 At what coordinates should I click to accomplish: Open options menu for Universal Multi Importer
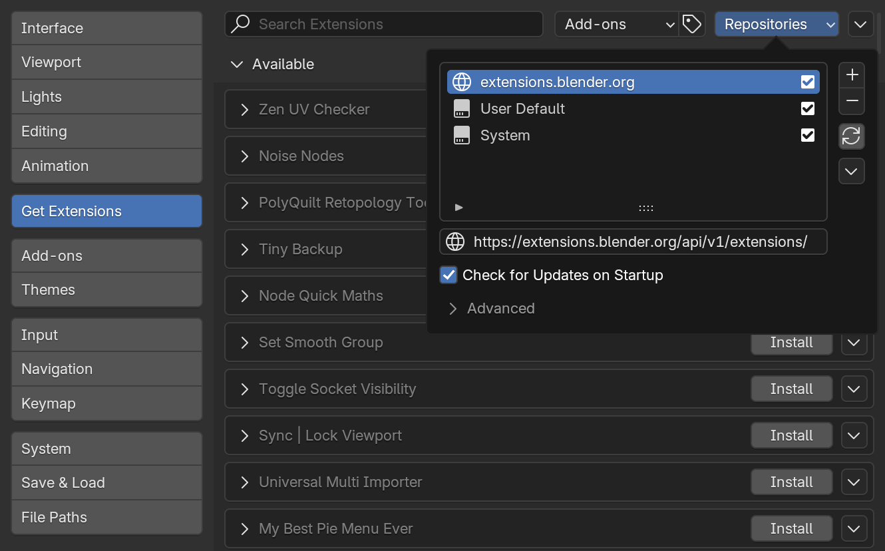(x=854, y=482)
